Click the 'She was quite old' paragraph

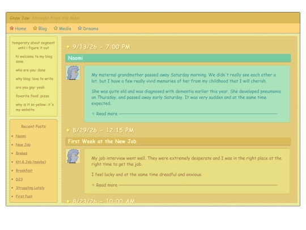186,97
